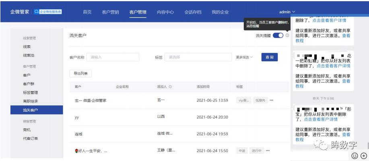Open the ellipsis menu in 玄一 row

tap(271, 100)
